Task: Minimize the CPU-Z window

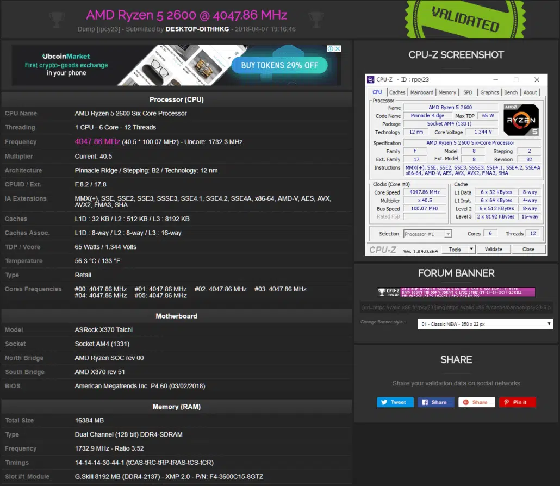Action: click(x=495, y=79)
